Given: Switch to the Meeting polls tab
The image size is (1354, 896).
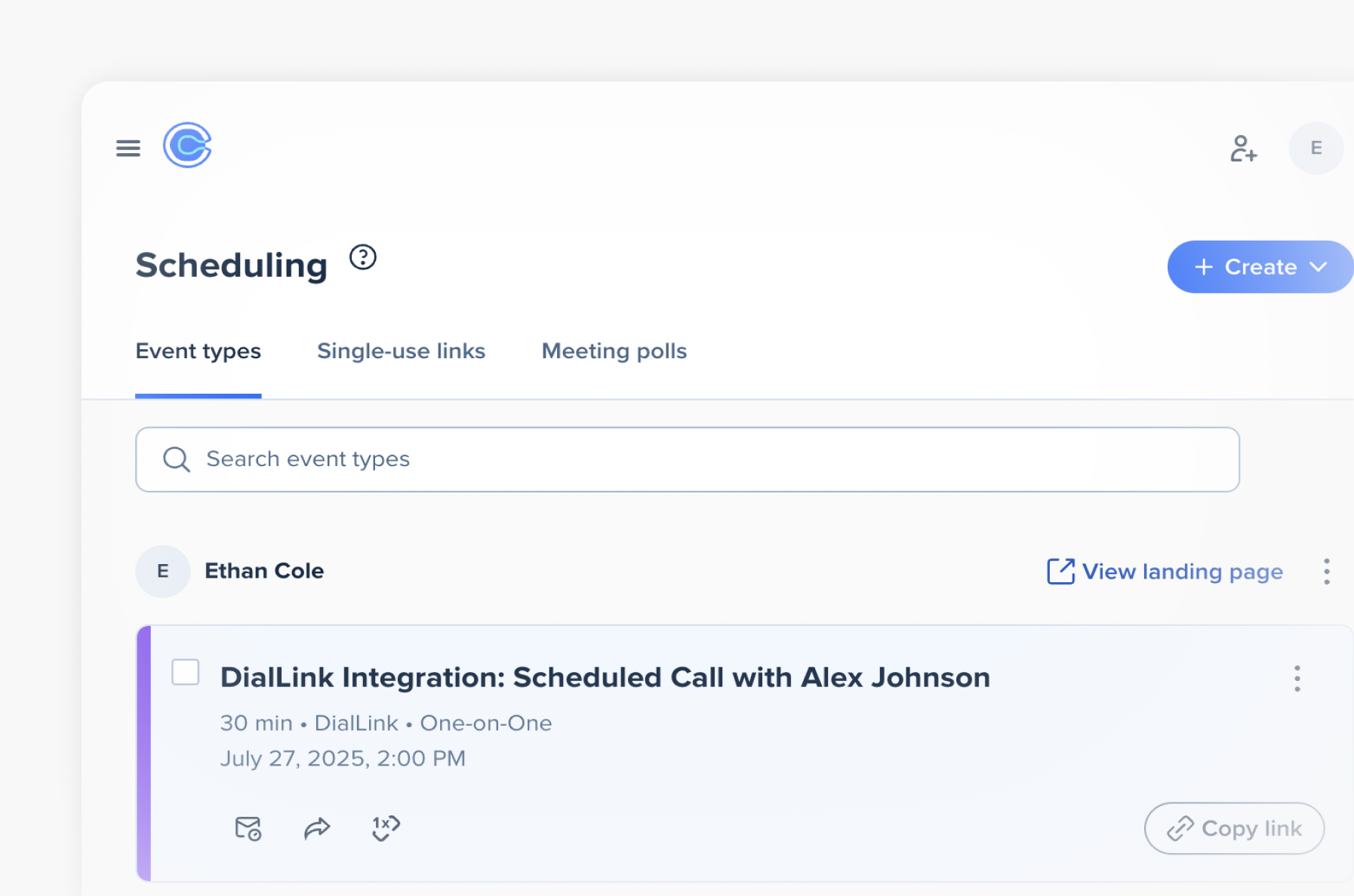Looking at the screenshot, I should [x=614, y=351].
